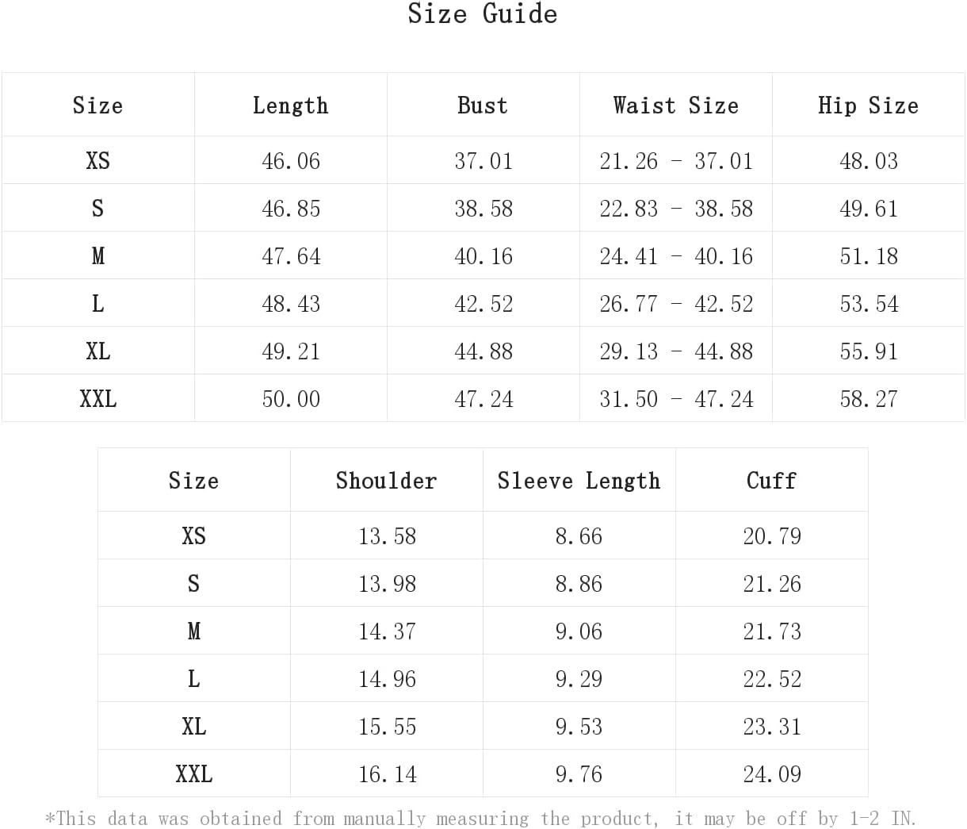Click XS row length value 46.06
The width and height of the screenshot is (967, 829).
[291, 161]
